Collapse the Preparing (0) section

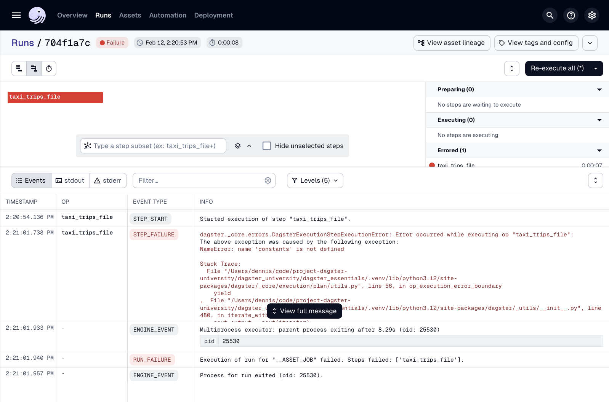(599, 89)
